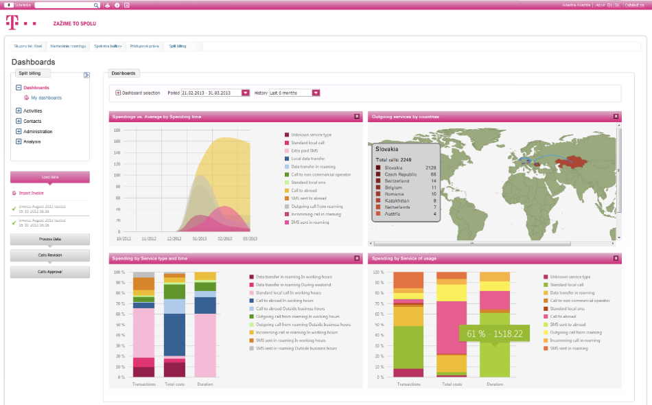Viewport: 652px width, 405px height.
Task: Switch to the Spotreba balíkov tab
Action: coord(107,45)
